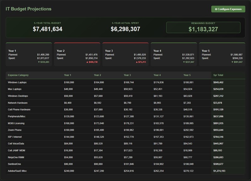Click Zoom Phone Year 5 value $202,592
251x181 pixels.
tap(188, 130)
